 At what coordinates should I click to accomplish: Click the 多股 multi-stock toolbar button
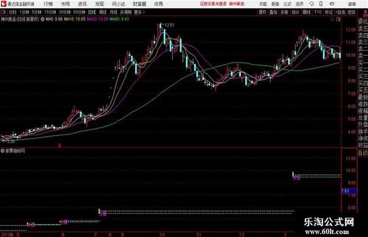tap(284, 12)
